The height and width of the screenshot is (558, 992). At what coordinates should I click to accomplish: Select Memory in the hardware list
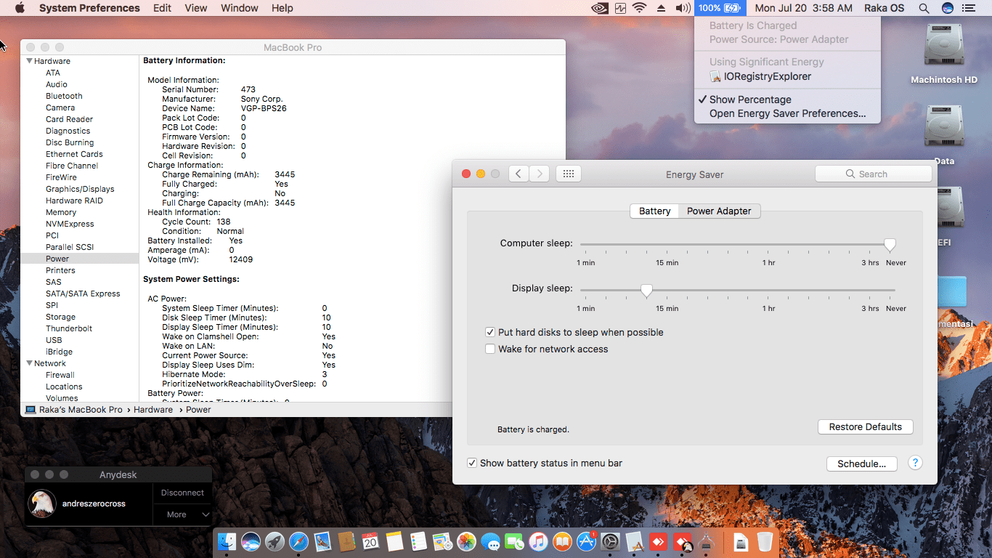61,212
